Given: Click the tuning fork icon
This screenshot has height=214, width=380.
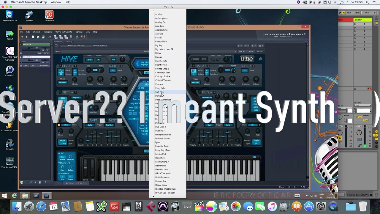Looking at the screenshot, I should tap(71, 37).
